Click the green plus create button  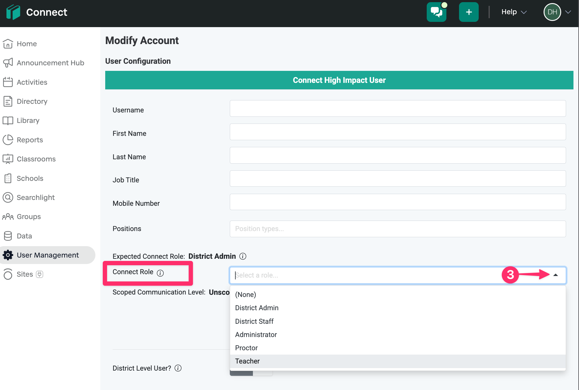469,12
